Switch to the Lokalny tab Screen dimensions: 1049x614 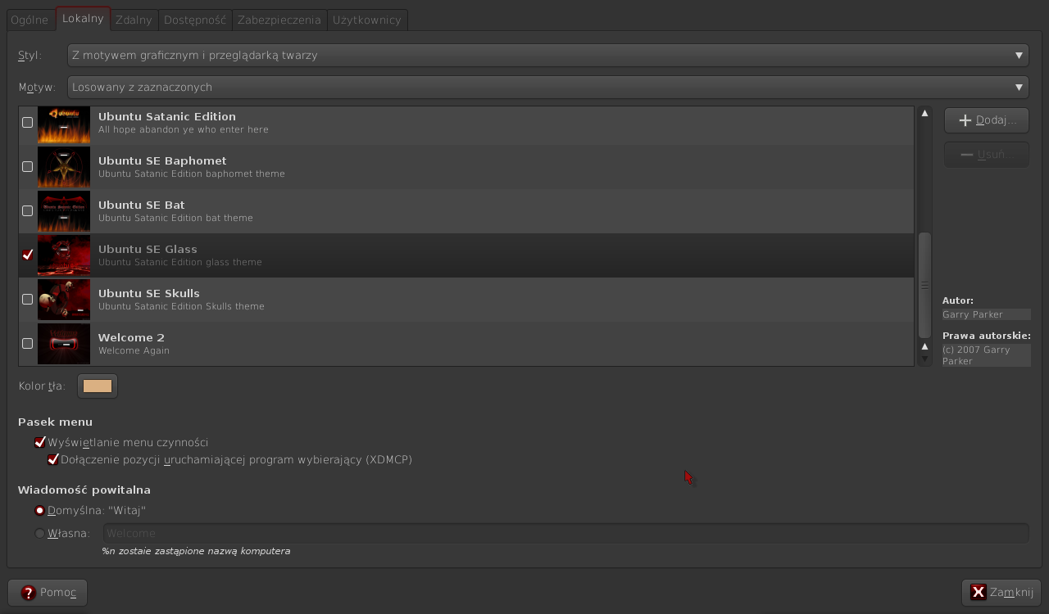point(83,19)
